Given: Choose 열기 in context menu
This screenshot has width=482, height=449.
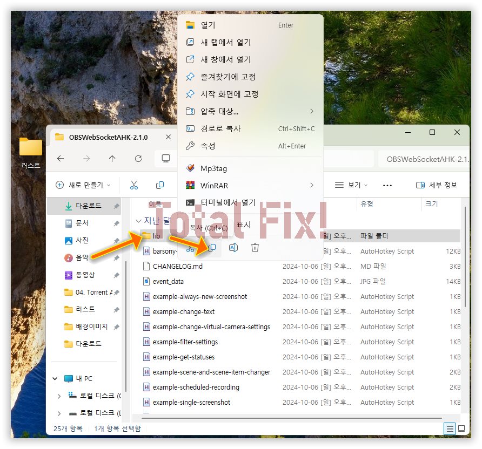Looking at the screenshot, I should (250, 25).
